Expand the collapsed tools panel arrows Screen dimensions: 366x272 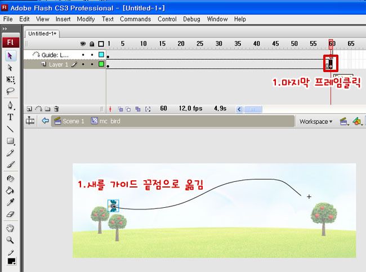[x=5, y=29]
